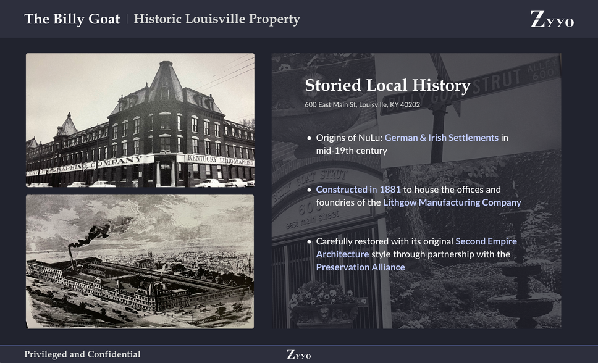Click 'Lithgow Manufacturing Company' highlighted text
The image size is (598, 363).
coord(452,202)
